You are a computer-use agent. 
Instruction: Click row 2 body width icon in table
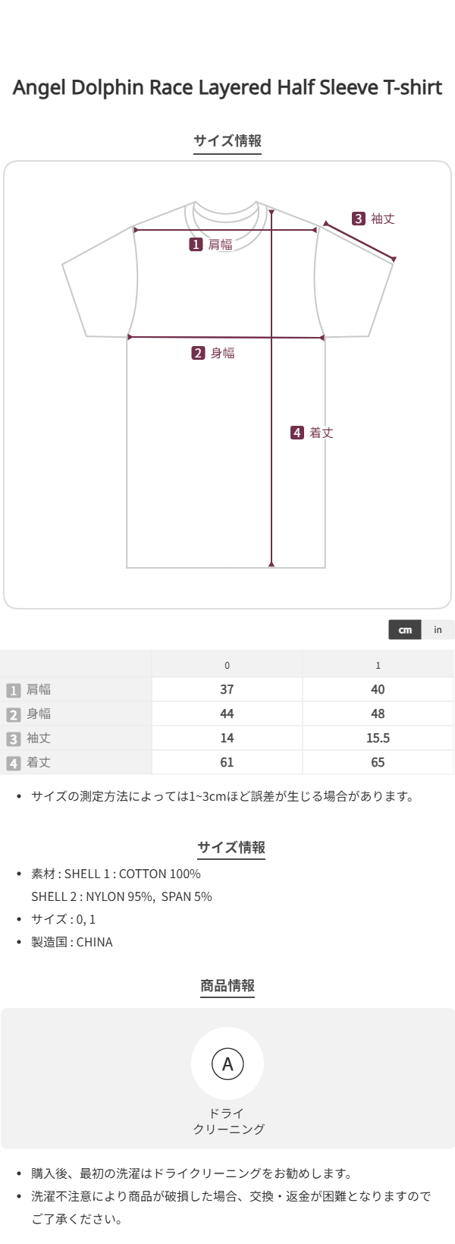tap(13, 715)
